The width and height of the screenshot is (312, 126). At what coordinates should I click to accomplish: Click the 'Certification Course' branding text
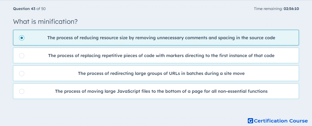(281, 121)
